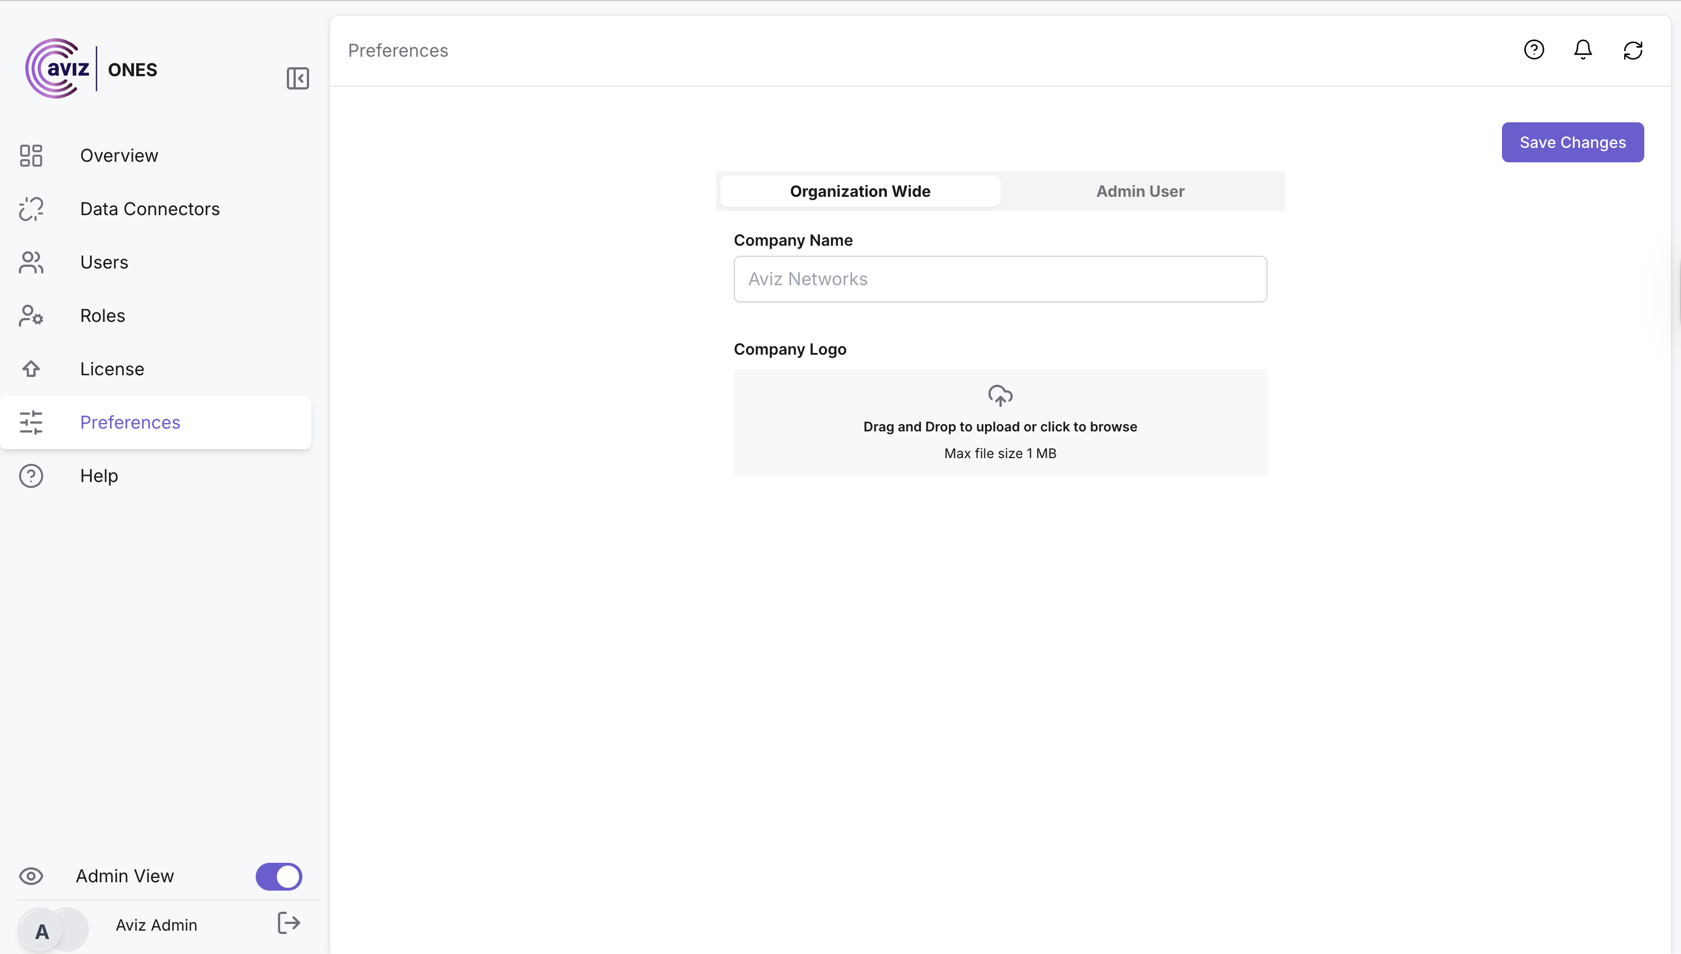
Task: Click the Admin View eye icon
Action: pyautogui.click(x=31, y=876)
